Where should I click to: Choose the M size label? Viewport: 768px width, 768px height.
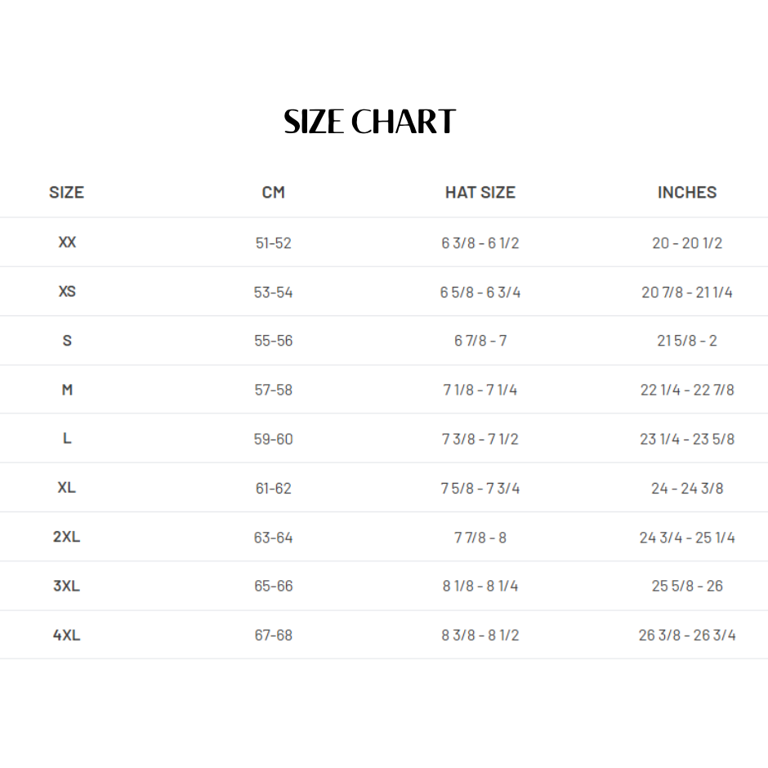pos(67,390)
